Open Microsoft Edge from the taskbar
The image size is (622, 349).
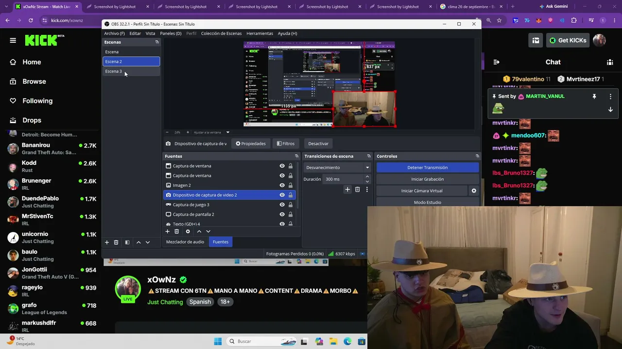347,341
